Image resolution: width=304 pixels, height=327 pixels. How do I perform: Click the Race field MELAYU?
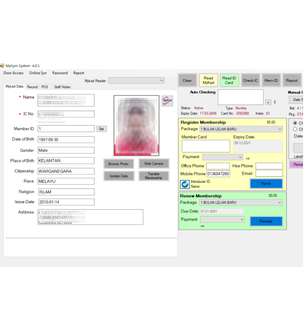point(66,181)
